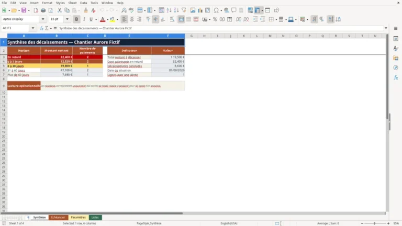Align cell text to the right
Screen dimensions: 402x226
tap(139, 19)
